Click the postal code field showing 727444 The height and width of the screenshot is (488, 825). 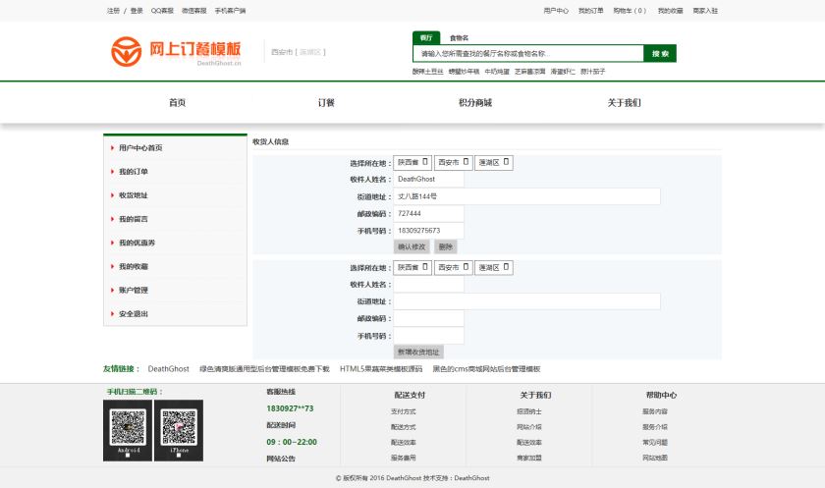(x=428, y=213)
